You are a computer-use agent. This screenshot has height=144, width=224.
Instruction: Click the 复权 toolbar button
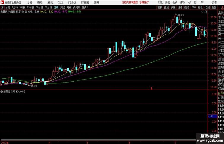click(x=160, y=7)
